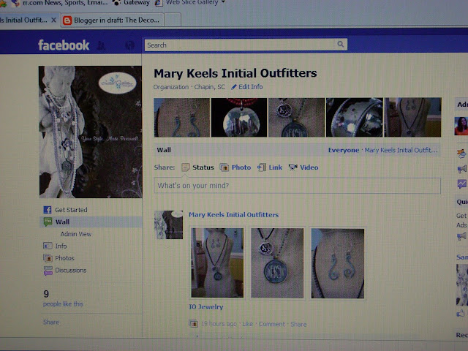Click the Link share icon
Image resolution: width=468 pixels, height=351 pixels.
pos(262,167)
